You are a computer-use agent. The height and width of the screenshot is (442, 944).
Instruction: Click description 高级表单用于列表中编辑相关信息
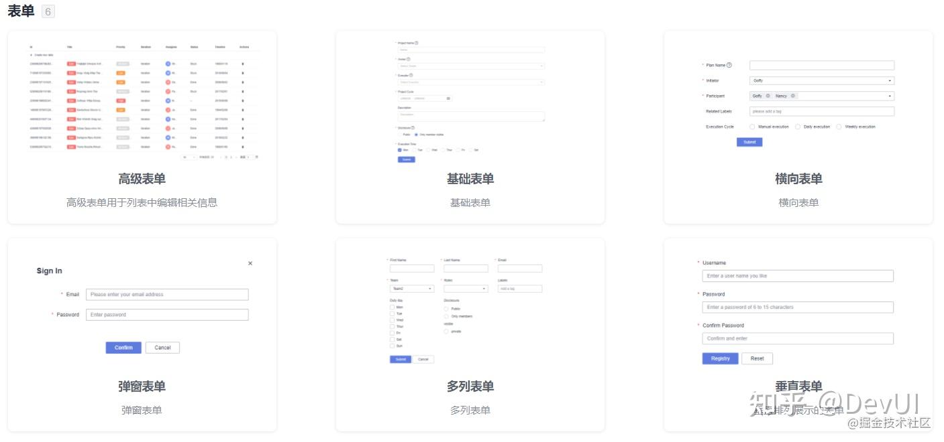[142, 202]
